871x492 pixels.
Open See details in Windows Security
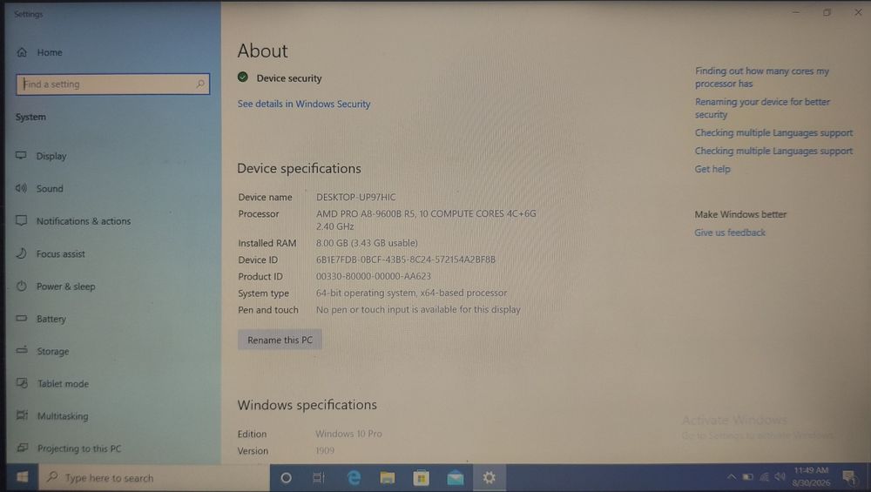304,104
